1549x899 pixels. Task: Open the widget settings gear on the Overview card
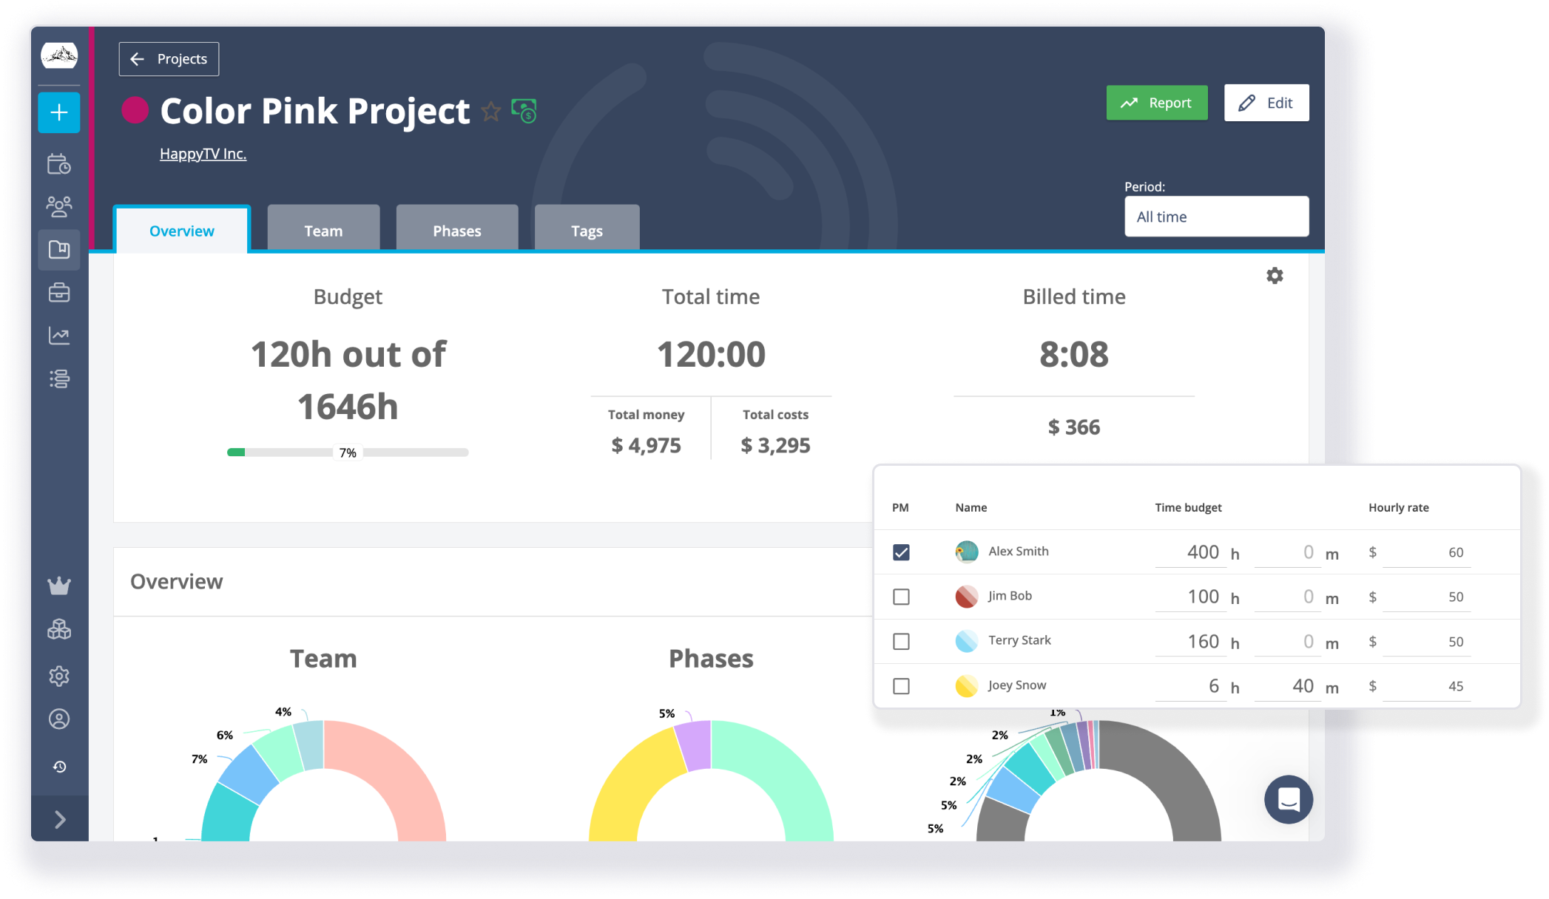[x=1275, y=275]
